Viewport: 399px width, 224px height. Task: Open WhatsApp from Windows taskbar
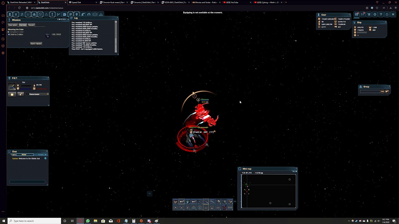click(88, 221)
